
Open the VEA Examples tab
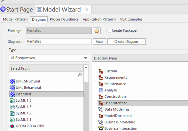pos(131,19)
